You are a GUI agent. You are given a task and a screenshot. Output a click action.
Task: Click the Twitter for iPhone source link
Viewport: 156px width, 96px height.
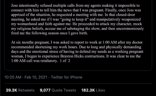67,77
